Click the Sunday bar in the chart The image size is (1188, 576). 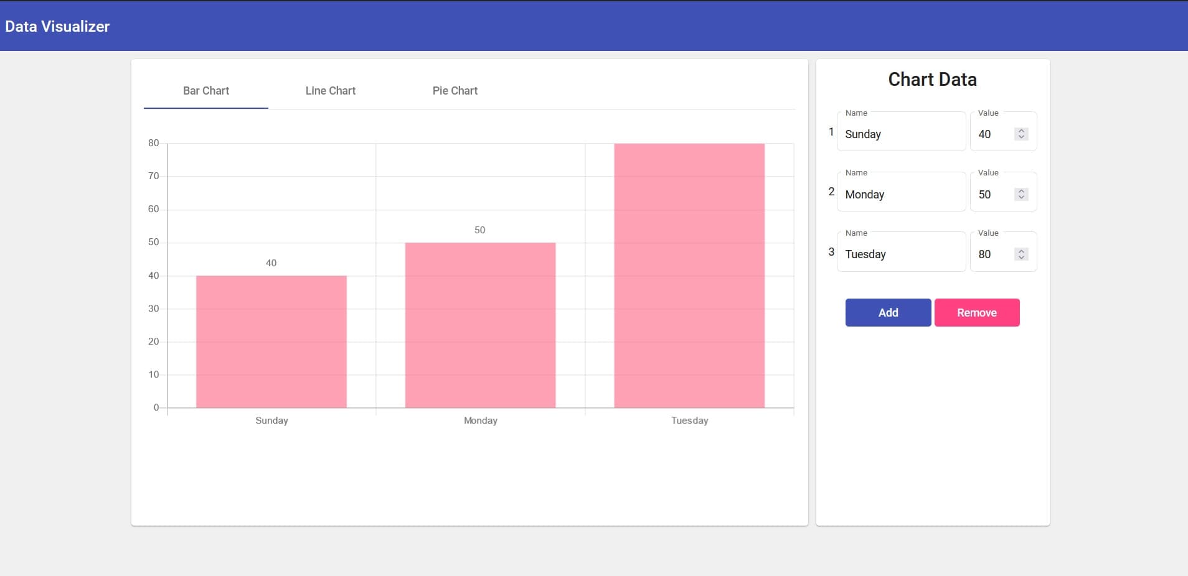271,341
